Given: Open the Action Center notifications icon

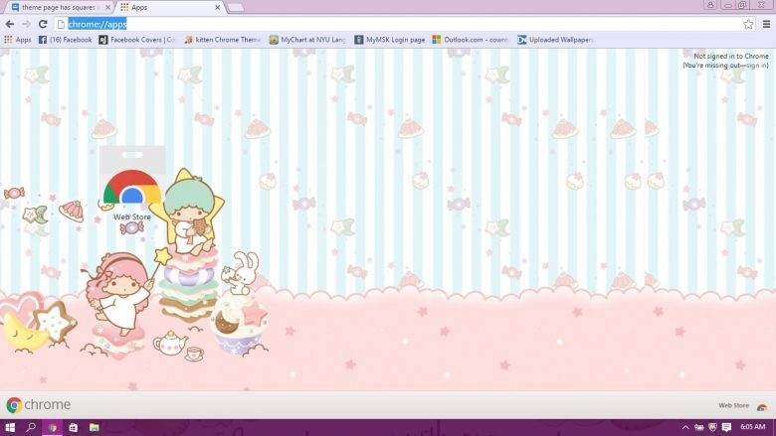Looking at the screenshot, I should tap(726, 427).
